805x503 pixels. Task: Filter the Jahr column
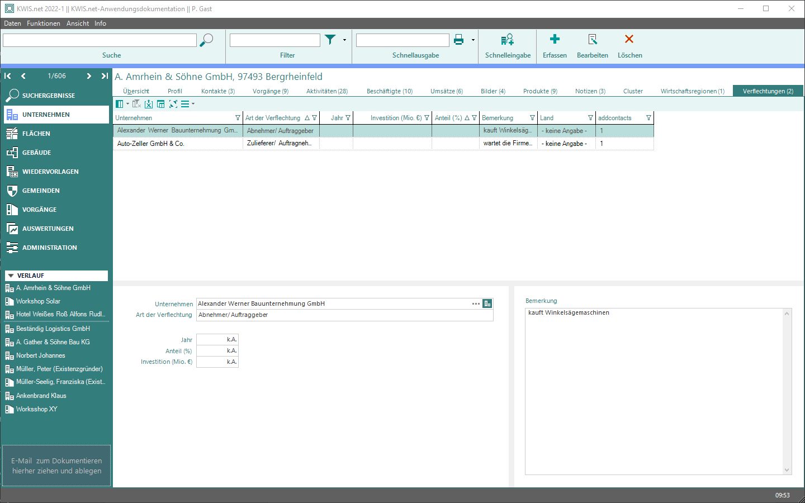[x=348, y=118]
